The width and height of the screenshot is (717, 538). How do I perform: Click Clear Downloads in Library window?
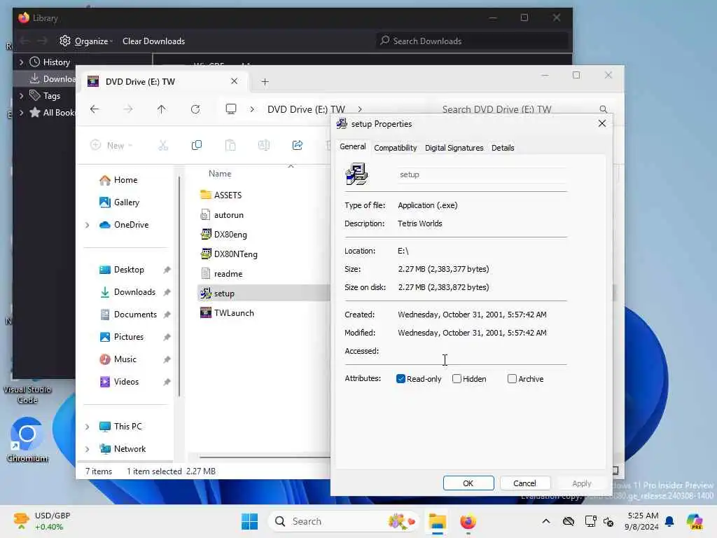153,41
